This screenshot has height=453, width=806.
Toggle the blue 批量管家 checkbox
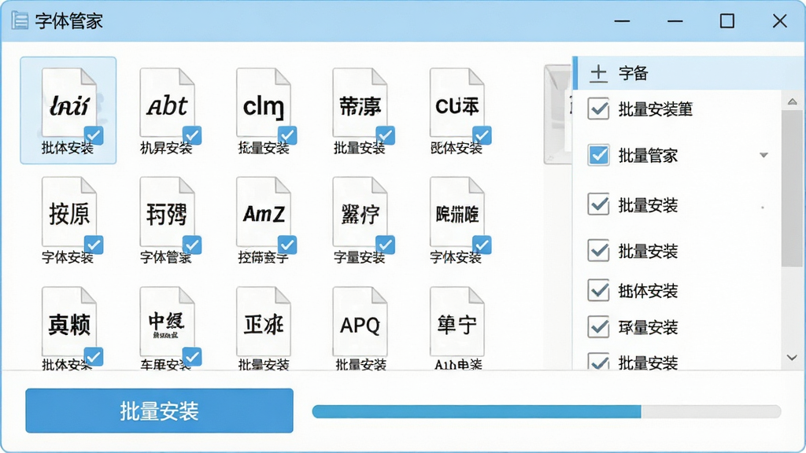pos(598,155)
